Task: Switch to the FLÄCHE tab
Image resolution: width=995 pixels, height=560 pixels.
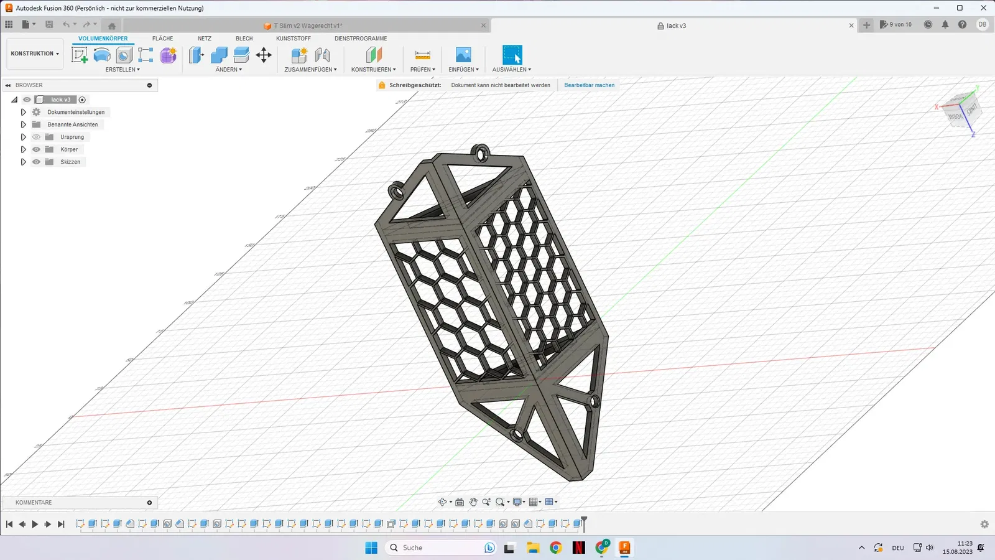Action: (162, 39)
